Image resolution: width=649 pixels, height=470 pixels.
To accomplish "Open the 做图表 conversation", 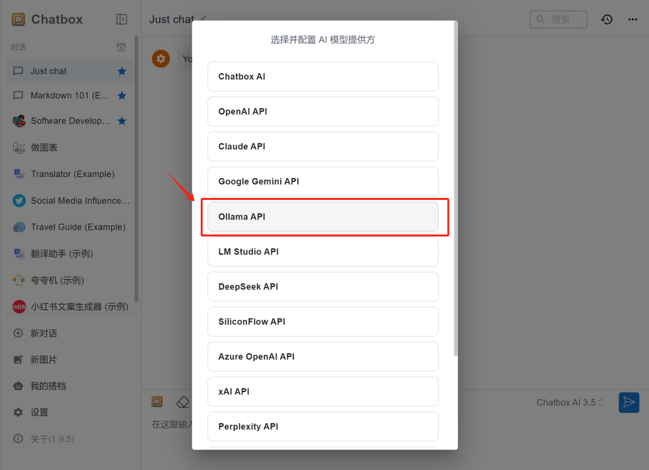I will click(x=70, y=148).
